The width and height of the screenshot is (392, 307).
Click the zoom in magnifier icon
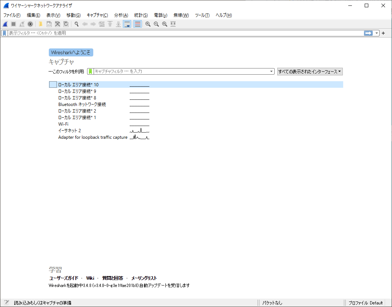click(148, 24)
